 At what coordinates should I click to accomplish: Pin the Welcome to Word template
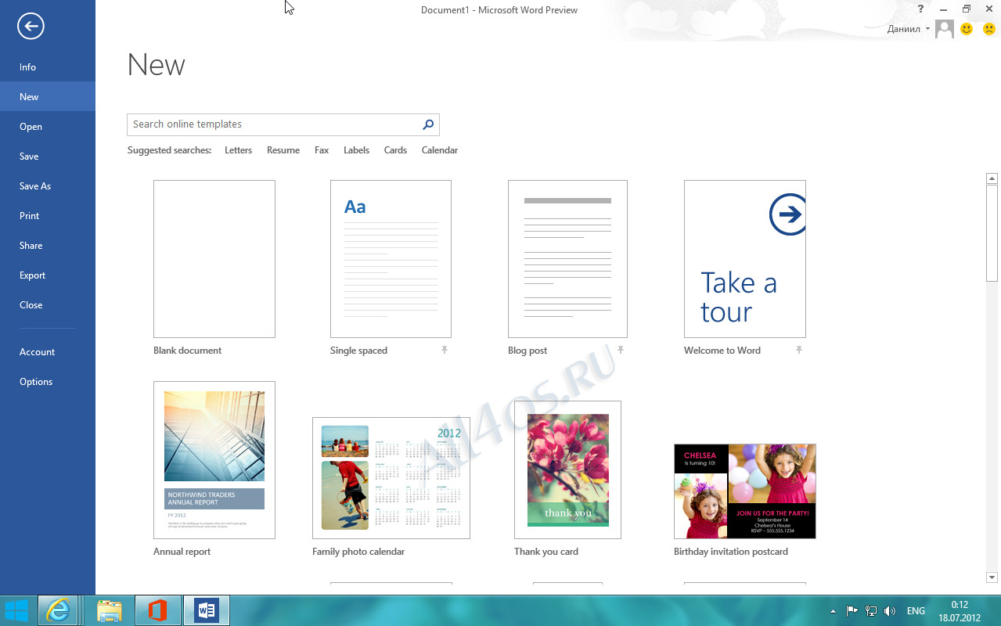click(799, 350)
